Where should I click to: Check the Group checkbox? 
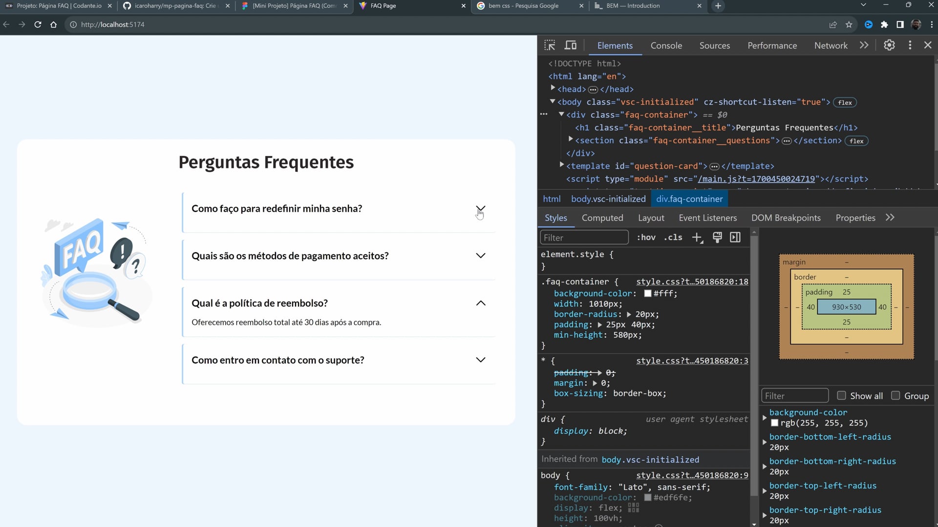(x=895, y=396)
